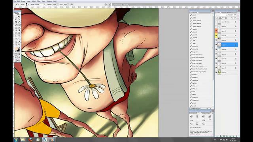This screenshot has width=253, height=142.
Task: Open the Brush Preset picker arrow
Action: (29, 4)
